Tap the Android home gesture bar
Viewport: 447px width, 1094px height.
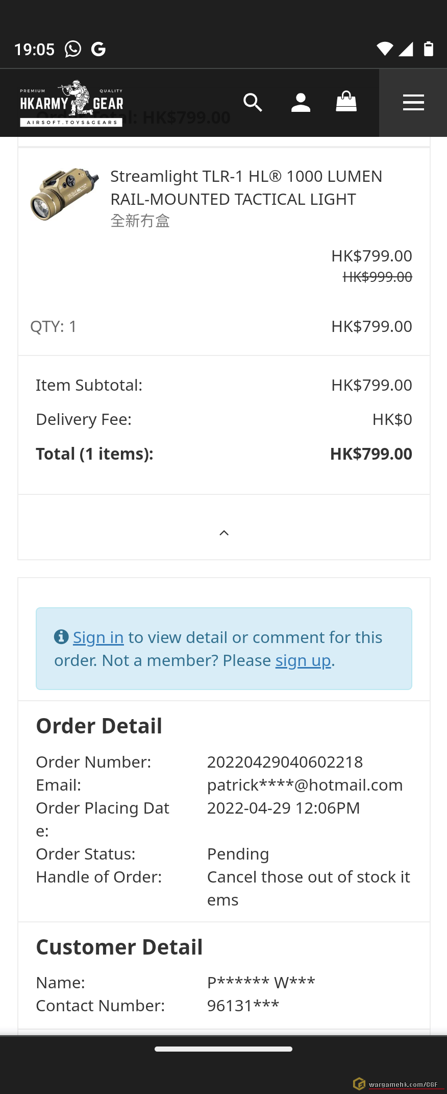coord(224,1049)
